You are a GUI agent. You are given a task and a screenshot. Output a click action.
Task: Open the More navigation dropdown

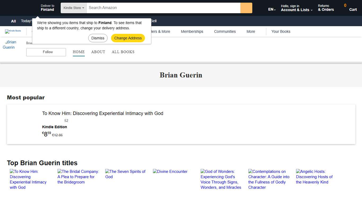(250, 31)
